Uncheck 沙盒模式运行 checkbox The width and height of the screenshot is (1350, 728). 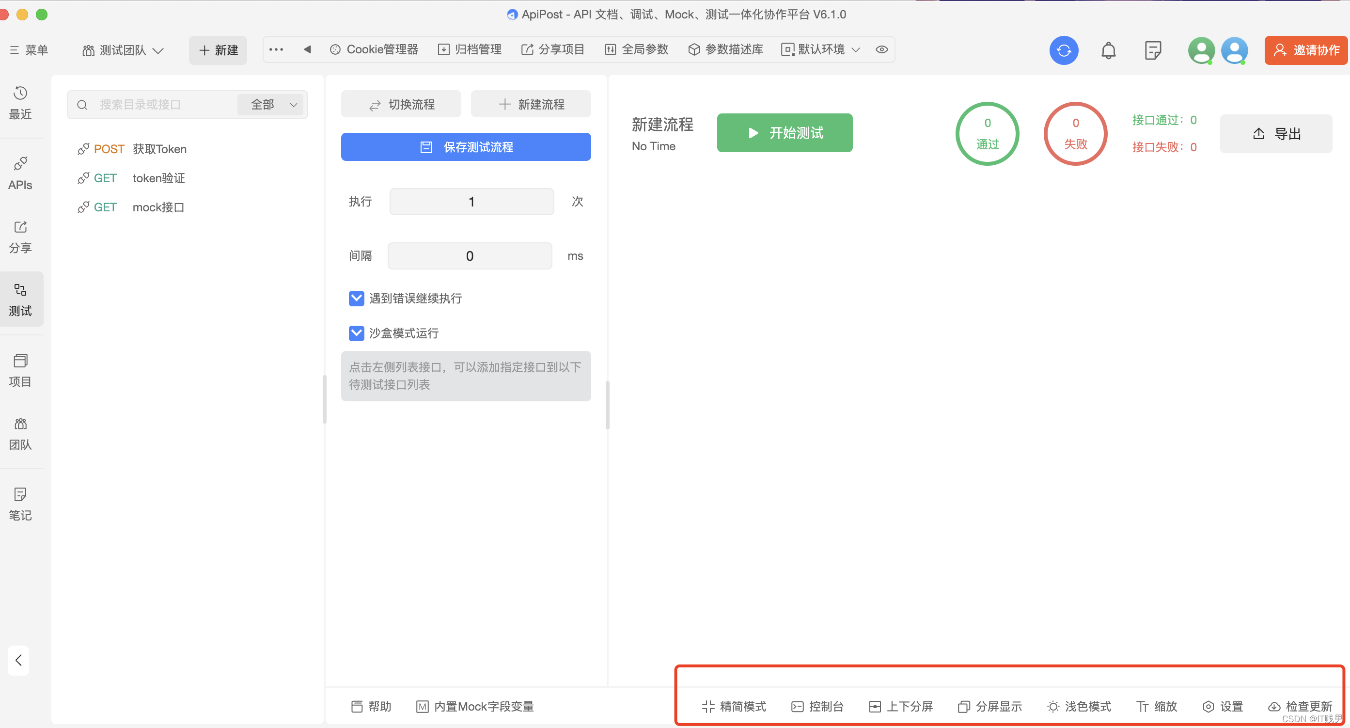[356, 333]
